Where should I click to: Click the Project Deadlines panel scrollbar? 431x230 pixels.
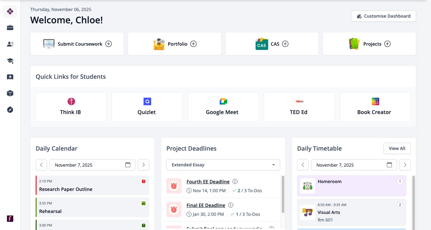pos(283,194)
